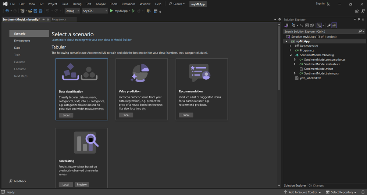Expand the Dependencies node

tap(291, 46)
